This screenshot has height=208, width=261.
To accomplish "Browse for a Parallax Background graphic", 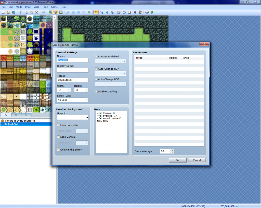I will [87, 118].
